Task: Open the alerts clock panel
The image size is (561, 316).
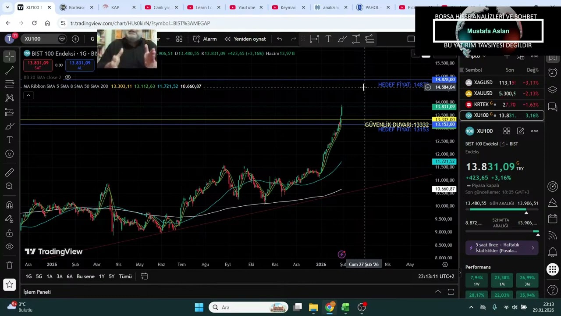Action: [x=553, y=73]
